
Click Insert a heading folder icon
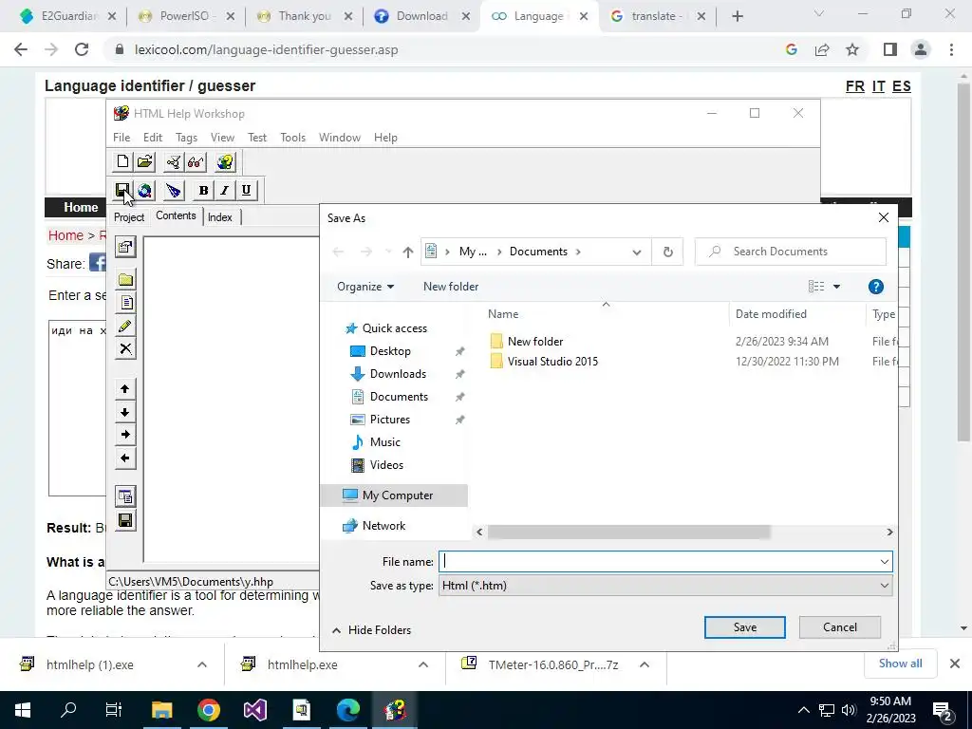125,280
